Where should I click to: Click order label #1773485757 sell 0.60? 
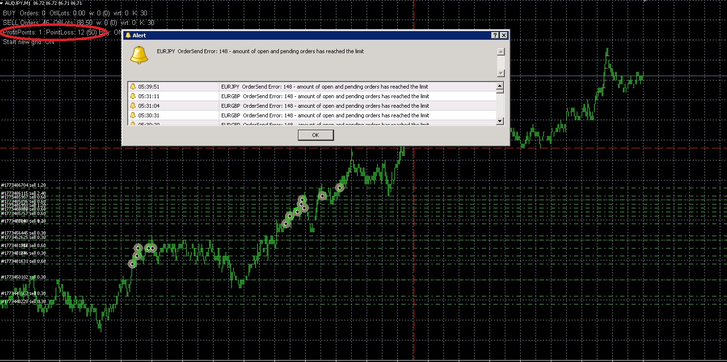pyautogui.click(x=24, y=214)
